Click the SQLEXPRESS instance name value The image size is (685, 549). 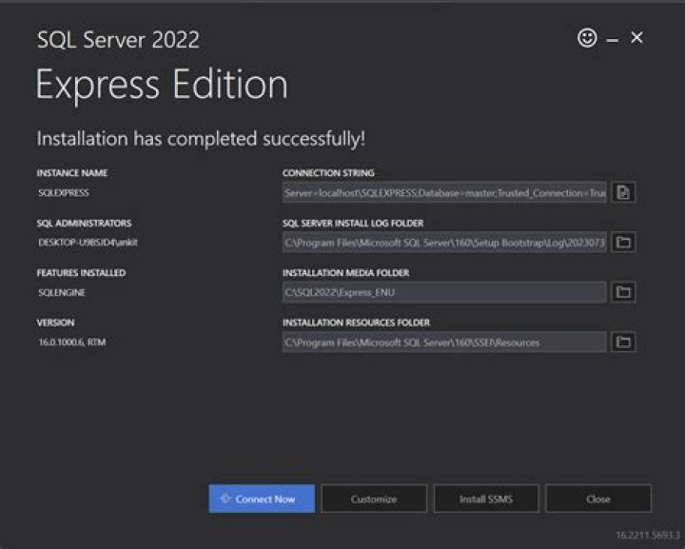[62, 192]
